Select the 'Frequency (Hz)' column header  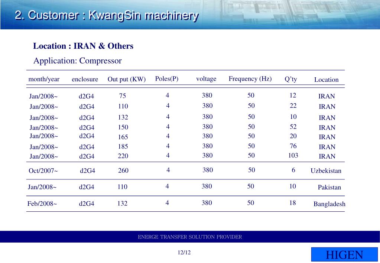pyautogui.click(x=250, y=79)
